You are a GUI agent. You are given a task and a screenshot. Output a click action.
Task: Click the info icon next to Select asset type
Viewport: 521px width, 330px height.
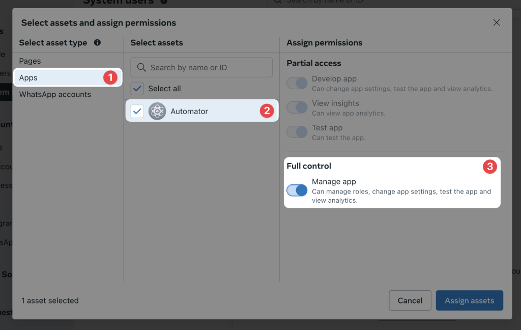(97, 43)
